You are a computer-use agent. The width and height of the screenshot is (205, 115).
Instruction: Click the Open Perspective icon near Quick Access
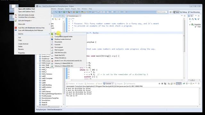pos(171,12)
